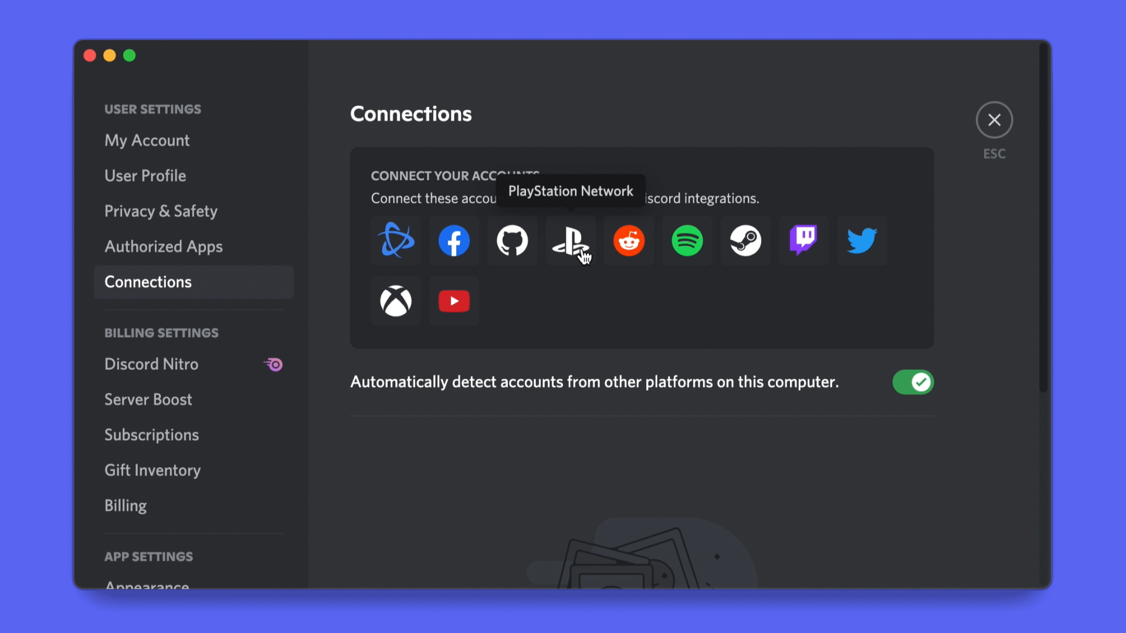The height and width of the screenshot is (633, 1126).
Task: Link Twitch account to Discord
Action: pos(803,240)
